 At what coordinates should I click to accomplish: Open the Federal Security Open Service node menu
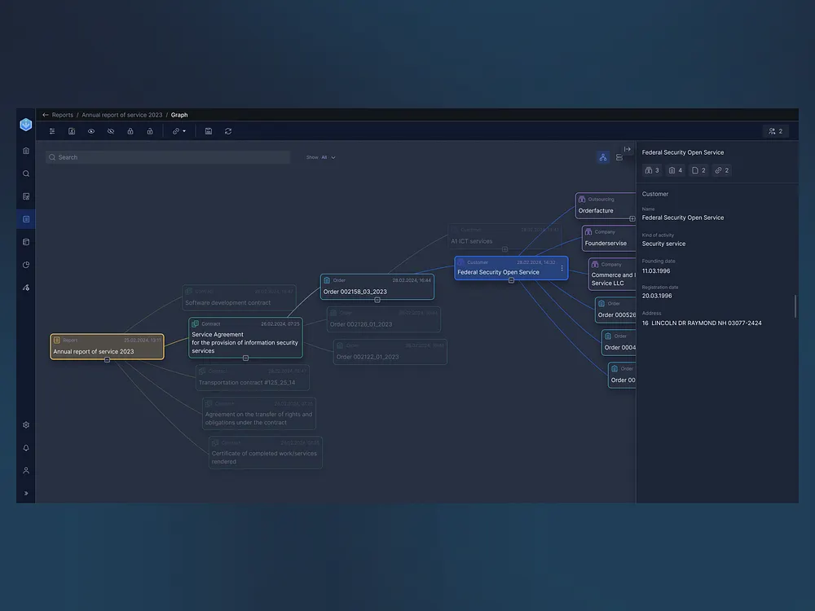[562, 268]
